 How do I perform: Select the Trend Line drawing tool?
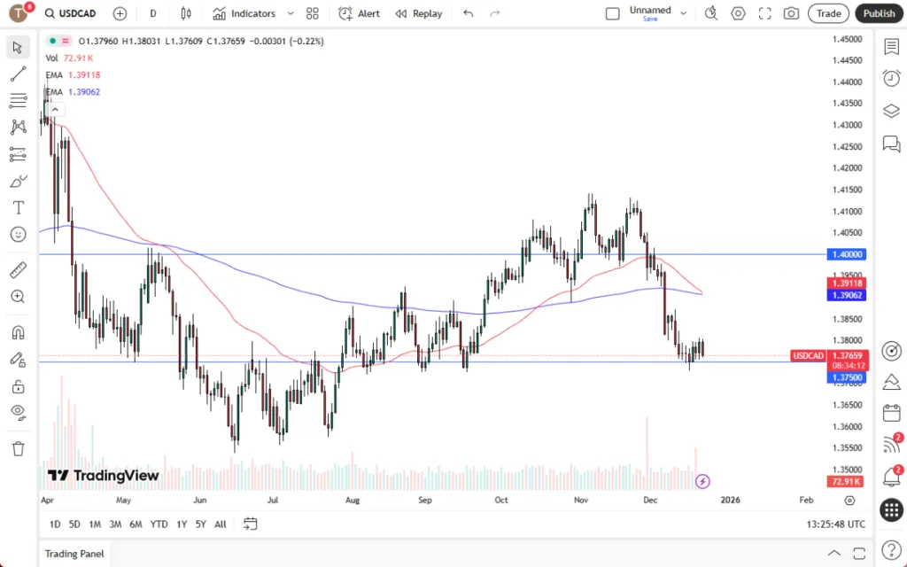[x=18, y=73]
